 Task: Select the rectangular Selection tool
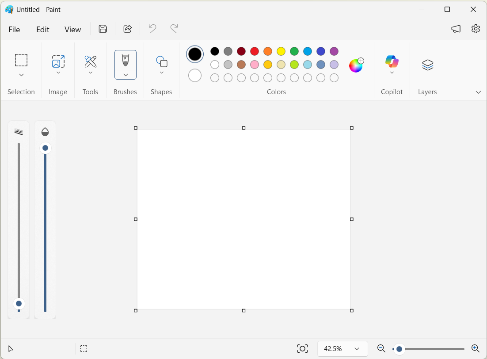tap(21, 60)
